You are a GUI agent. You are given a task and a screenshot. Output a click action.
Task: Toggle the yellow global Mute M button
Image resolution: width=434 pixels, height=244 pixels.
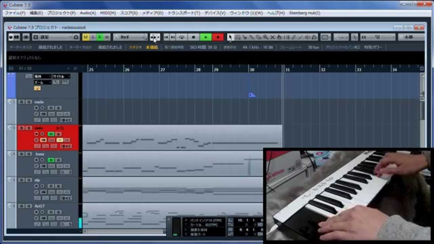pos(85,37)
